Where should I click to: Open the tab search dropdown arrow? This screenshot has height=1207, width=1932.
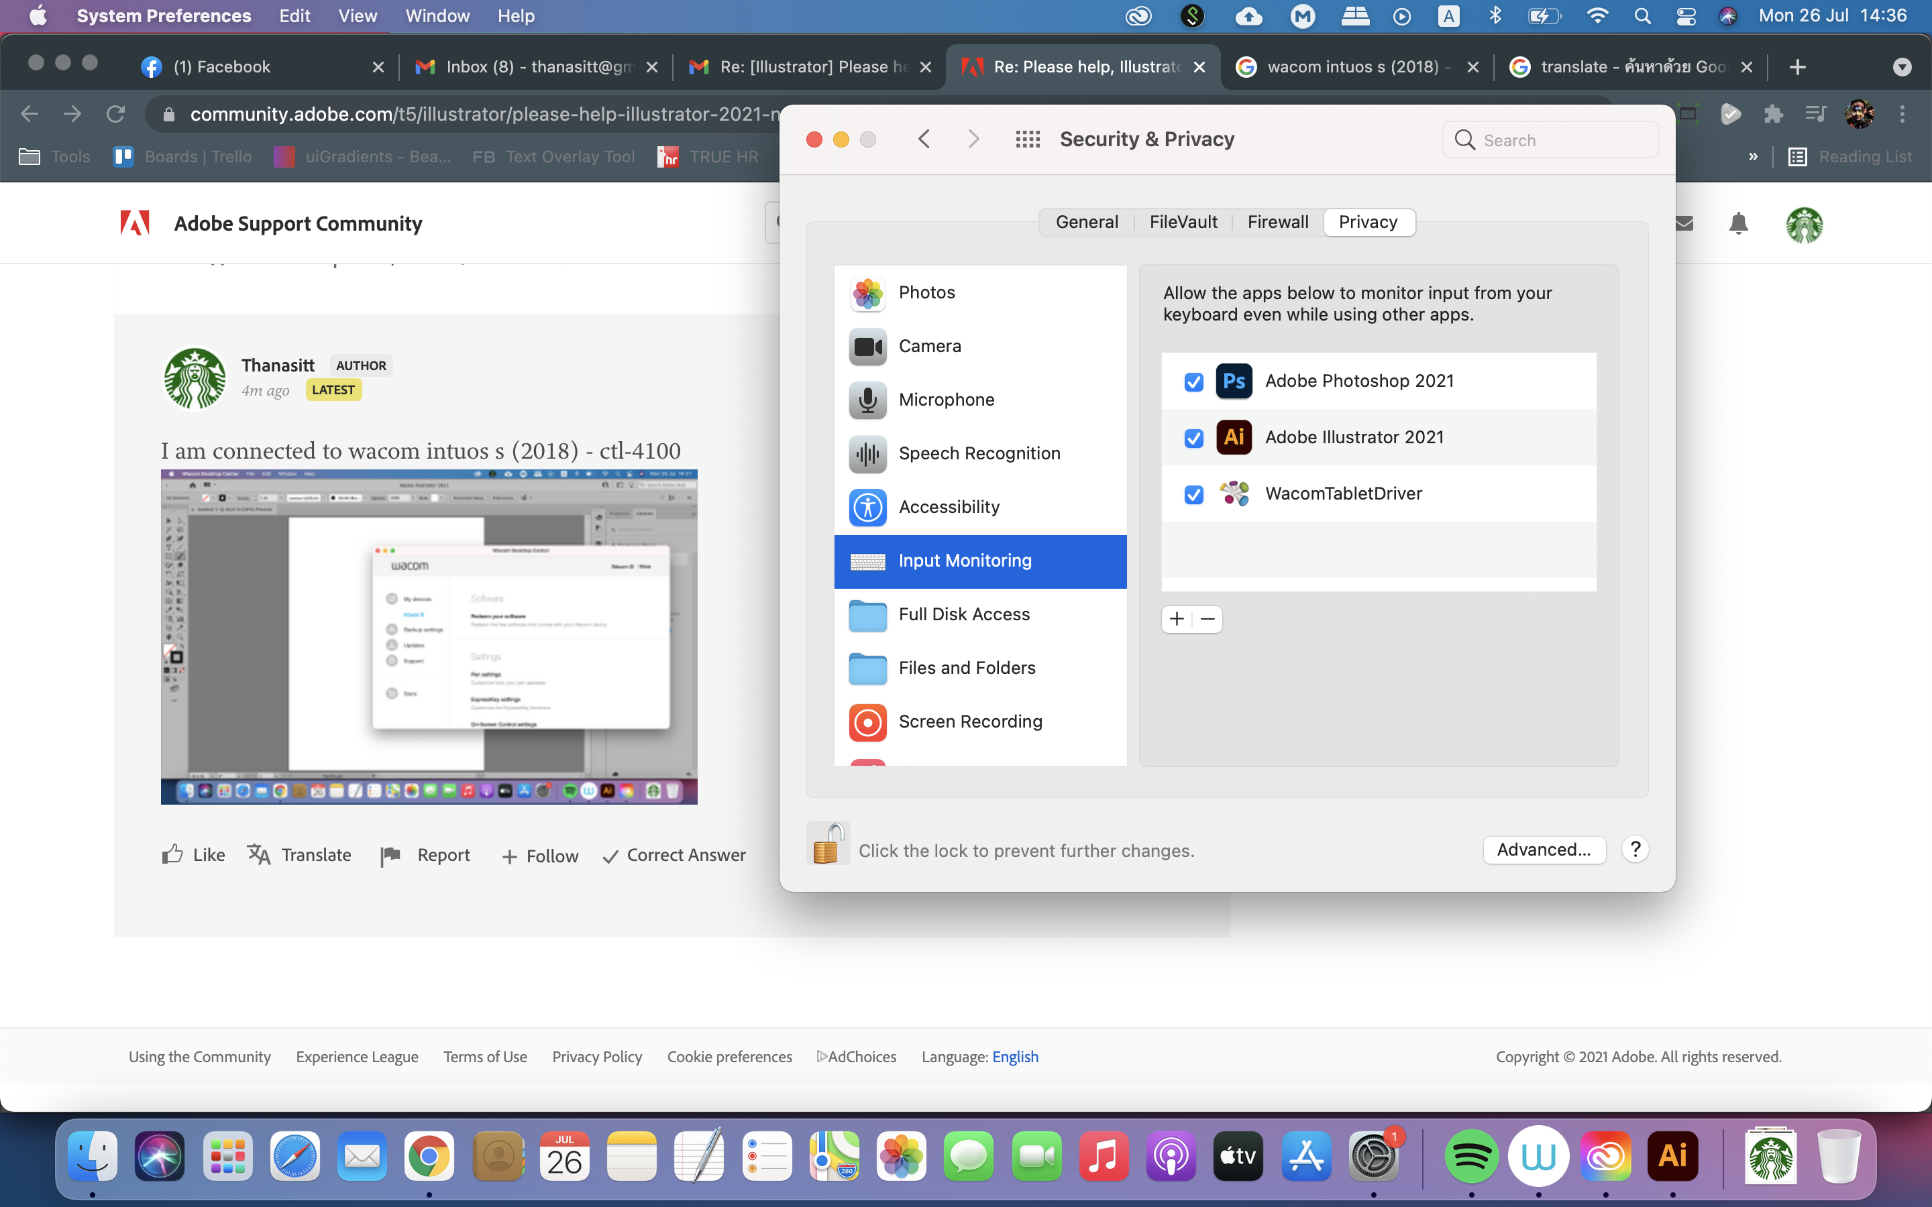pos(1903,66)
